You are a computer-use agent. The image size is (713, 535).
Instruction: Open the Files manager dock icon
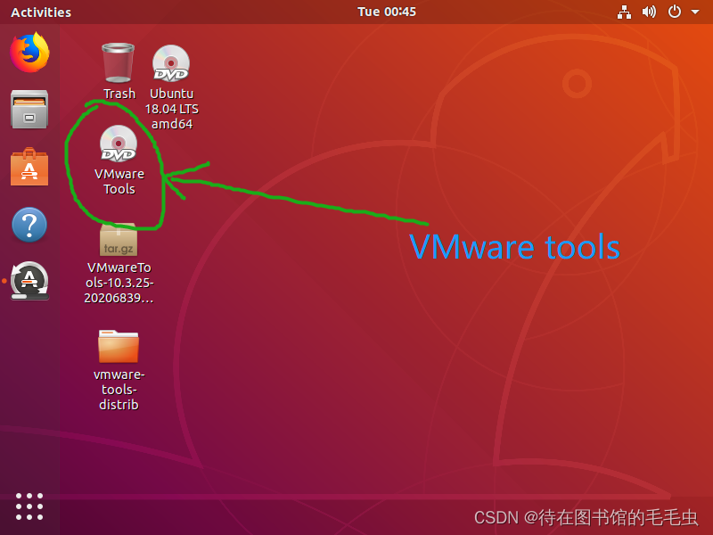coord(29,109)
